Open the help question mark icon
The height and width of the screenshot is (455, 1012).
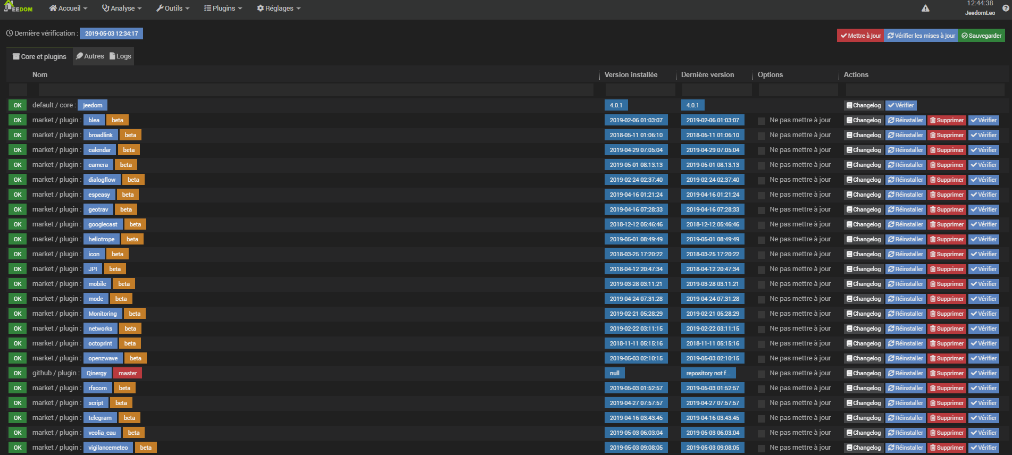tap(1005, 8)
